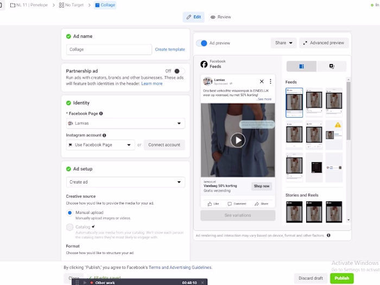Open the NL 11 | Penelope campaign breadcrumb
Image resolution: width=380 pixels, height=285 pixels.
point(29,5)
